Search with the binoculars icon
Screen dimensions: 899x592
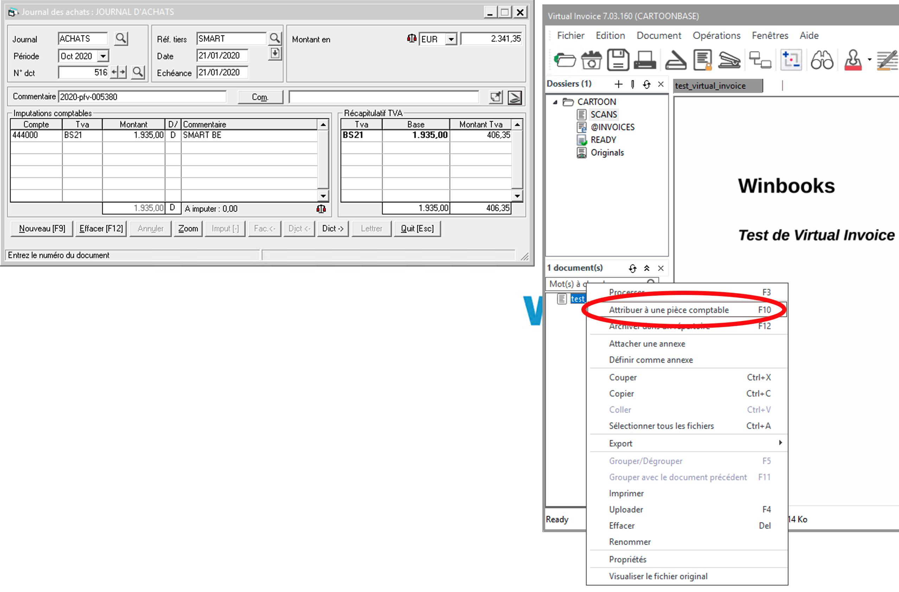point(822,60)
